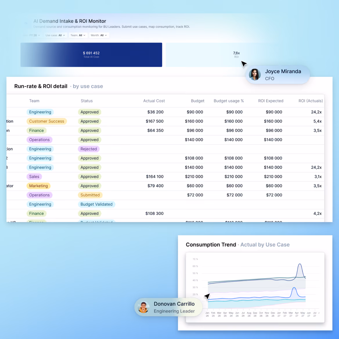Click the 3,1x ROI actuals value

(x=318, y=177)
